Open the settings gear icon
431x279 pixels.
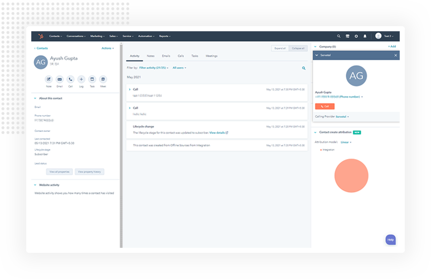[x=356, y=36]
